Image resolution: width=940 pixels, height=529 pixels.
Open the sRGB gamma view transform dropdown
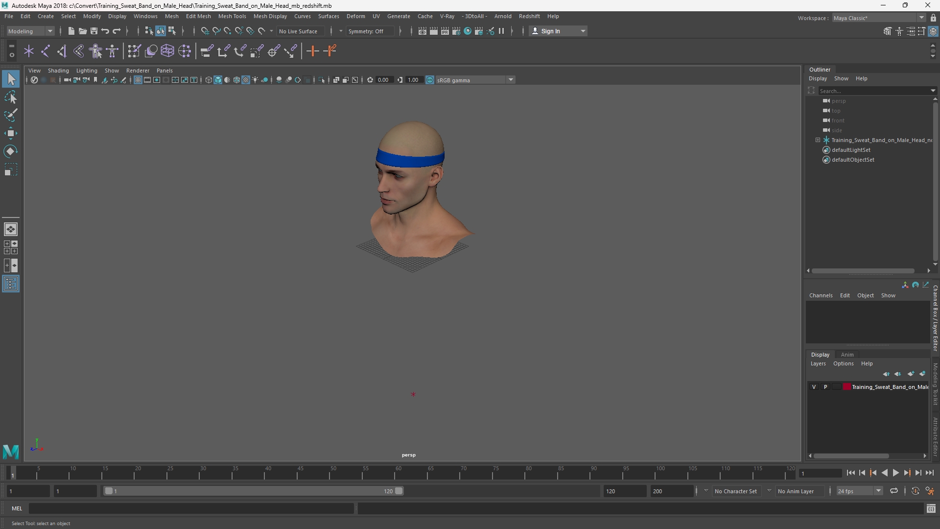coord(475,80)
